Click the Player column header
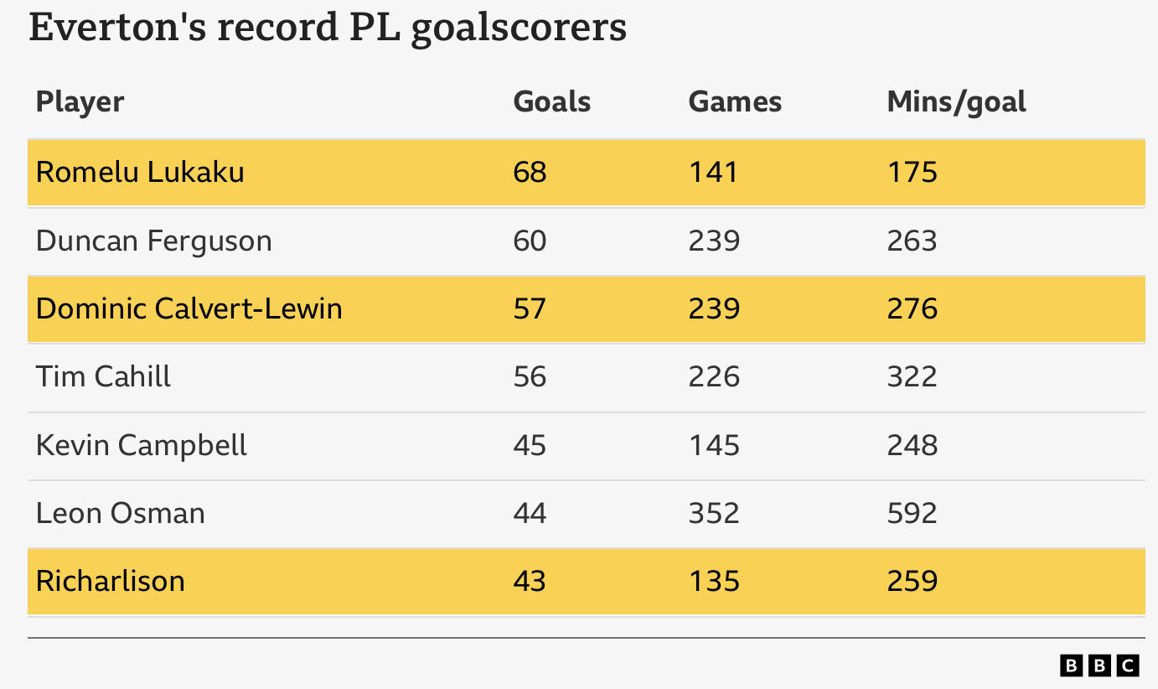The image size is (1158, 689). pos(80,102)
